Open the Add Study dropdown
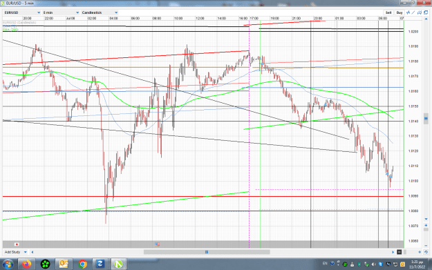Viewport: 432px width, 270px height. point(16,252)
